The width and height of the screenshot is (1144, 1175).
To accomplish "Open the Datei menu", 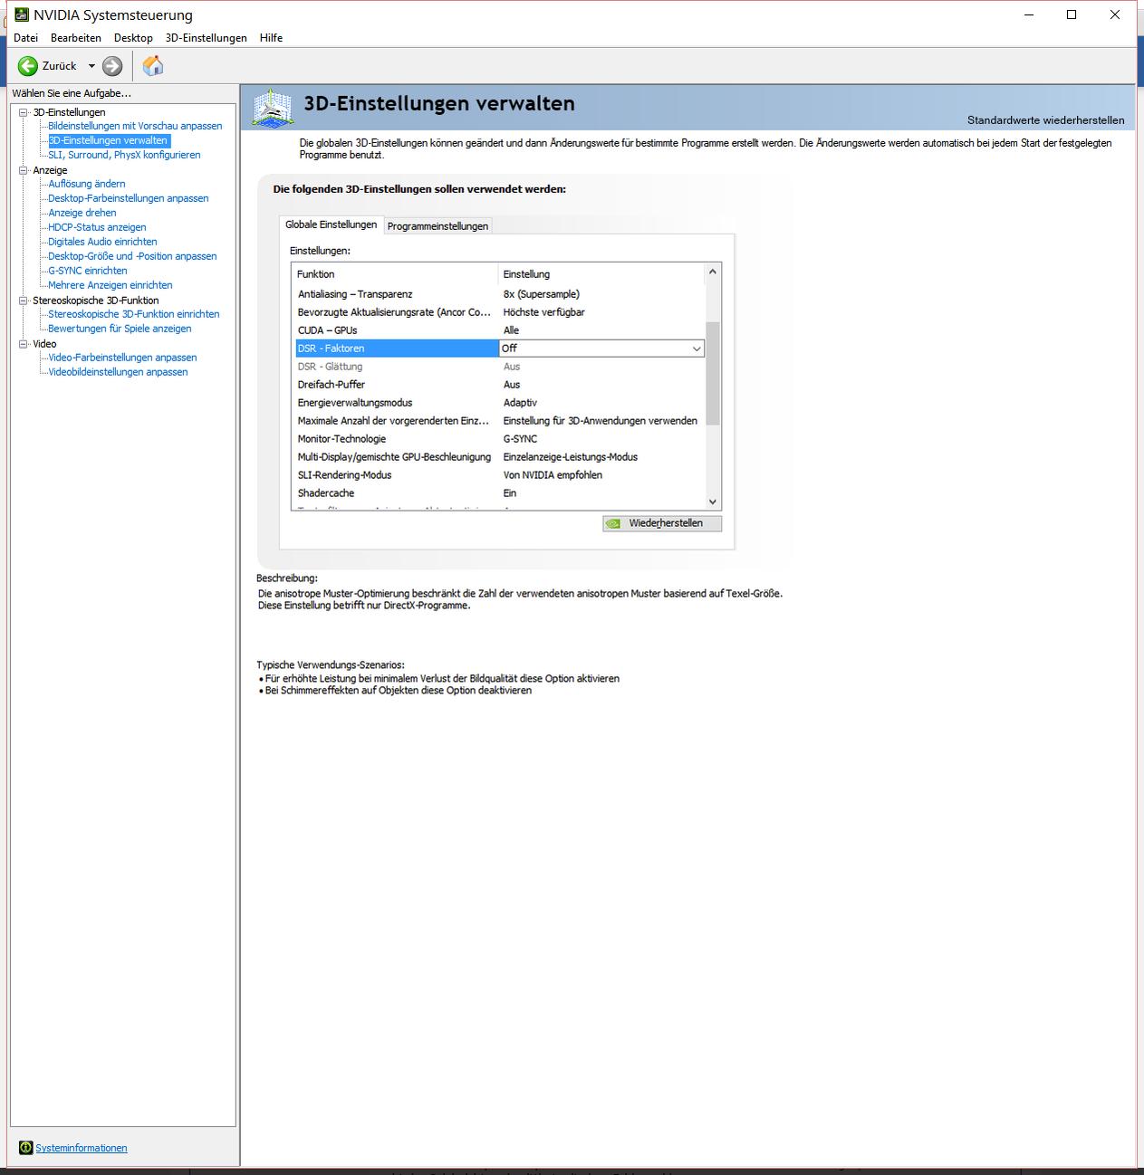I will tap(25, 38).
